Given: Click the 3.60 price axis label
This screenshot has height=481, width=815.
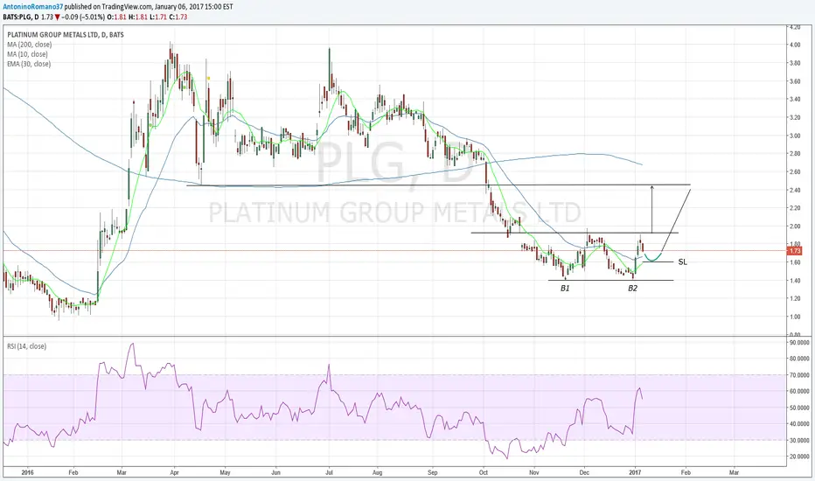Looking at the screenshot, I should pos(795,81).
